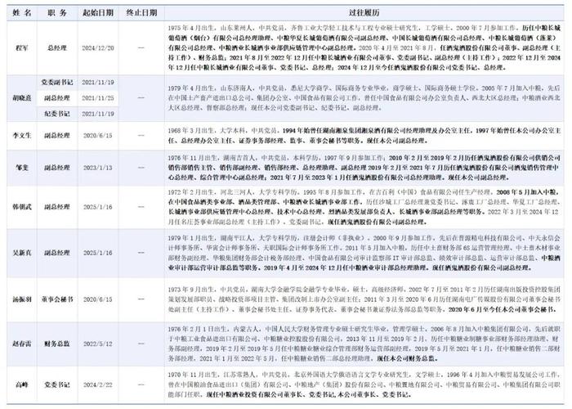Click résumé text starting 1973年9月出生
Image resolution: width=572 pixels, height=409 pixels.
[x=364, y=299]
